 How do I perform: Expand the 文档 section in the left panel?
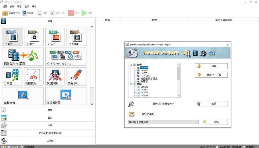[47, 125]
